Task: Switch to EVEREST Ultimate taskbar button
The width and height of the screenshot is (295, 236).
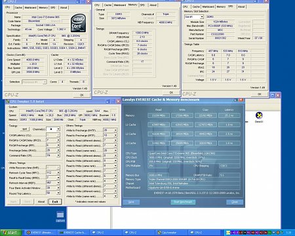Action: pyautogui.click(x=41, y=233)
